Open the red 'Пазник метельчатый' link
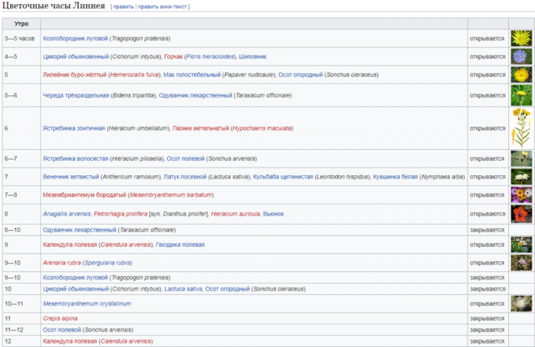 click(x=201, y=128)
